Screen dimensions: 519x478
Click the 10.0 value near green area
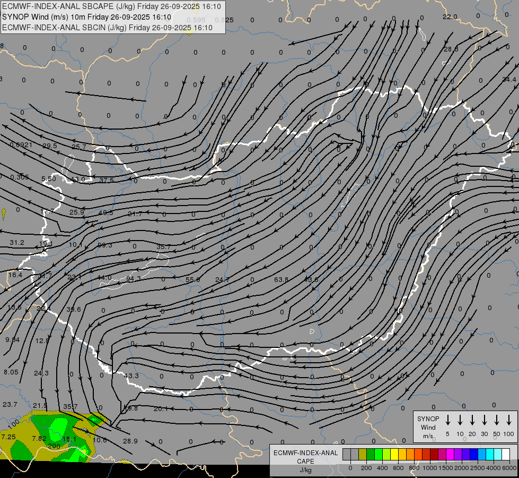(x=100, y=440)
